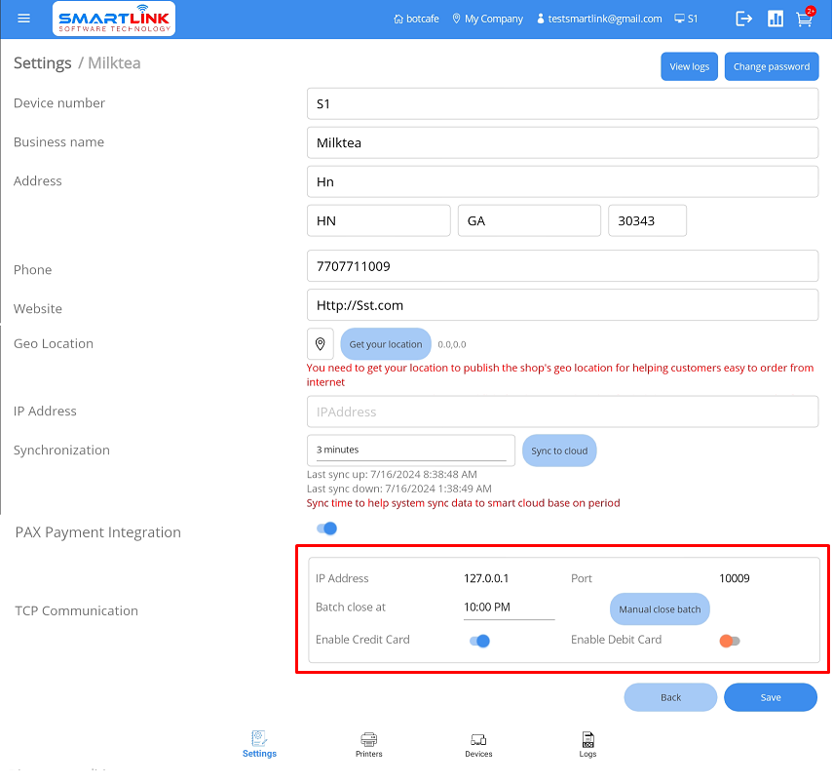Click the Save button
Screen dimensions: 833x784
(771, 697)
